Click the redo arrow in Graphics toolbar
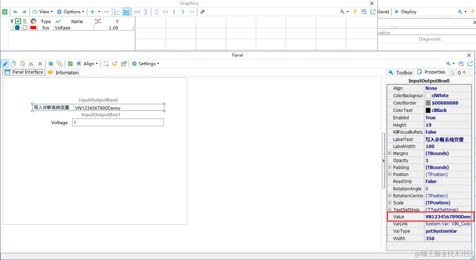This screenshot has width=476, height=260. pyautogui.click(x=24, y=12)
